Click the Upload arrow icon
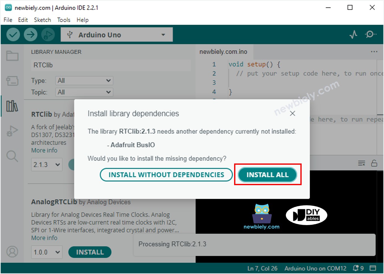 [x=30, y=35]
